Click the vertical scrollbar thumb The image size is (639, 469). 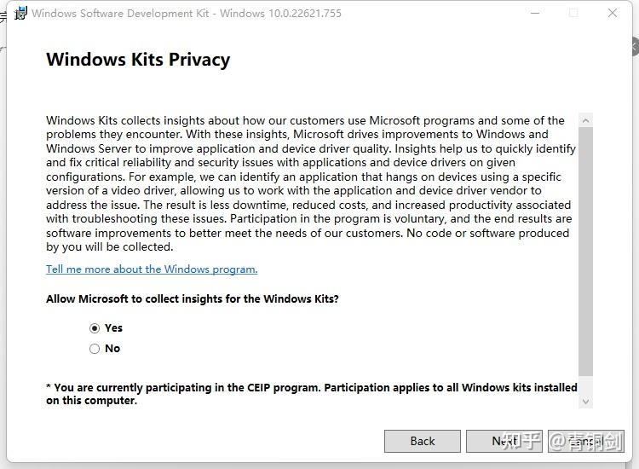click(x=585, y=247)
